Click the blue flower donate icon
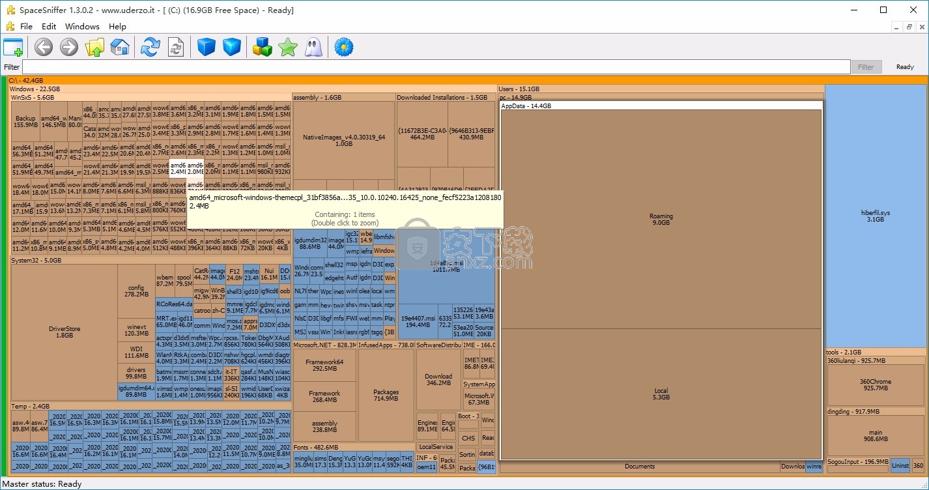The height and width of the screenshot is (490, 929). click(x=343, y=47)
